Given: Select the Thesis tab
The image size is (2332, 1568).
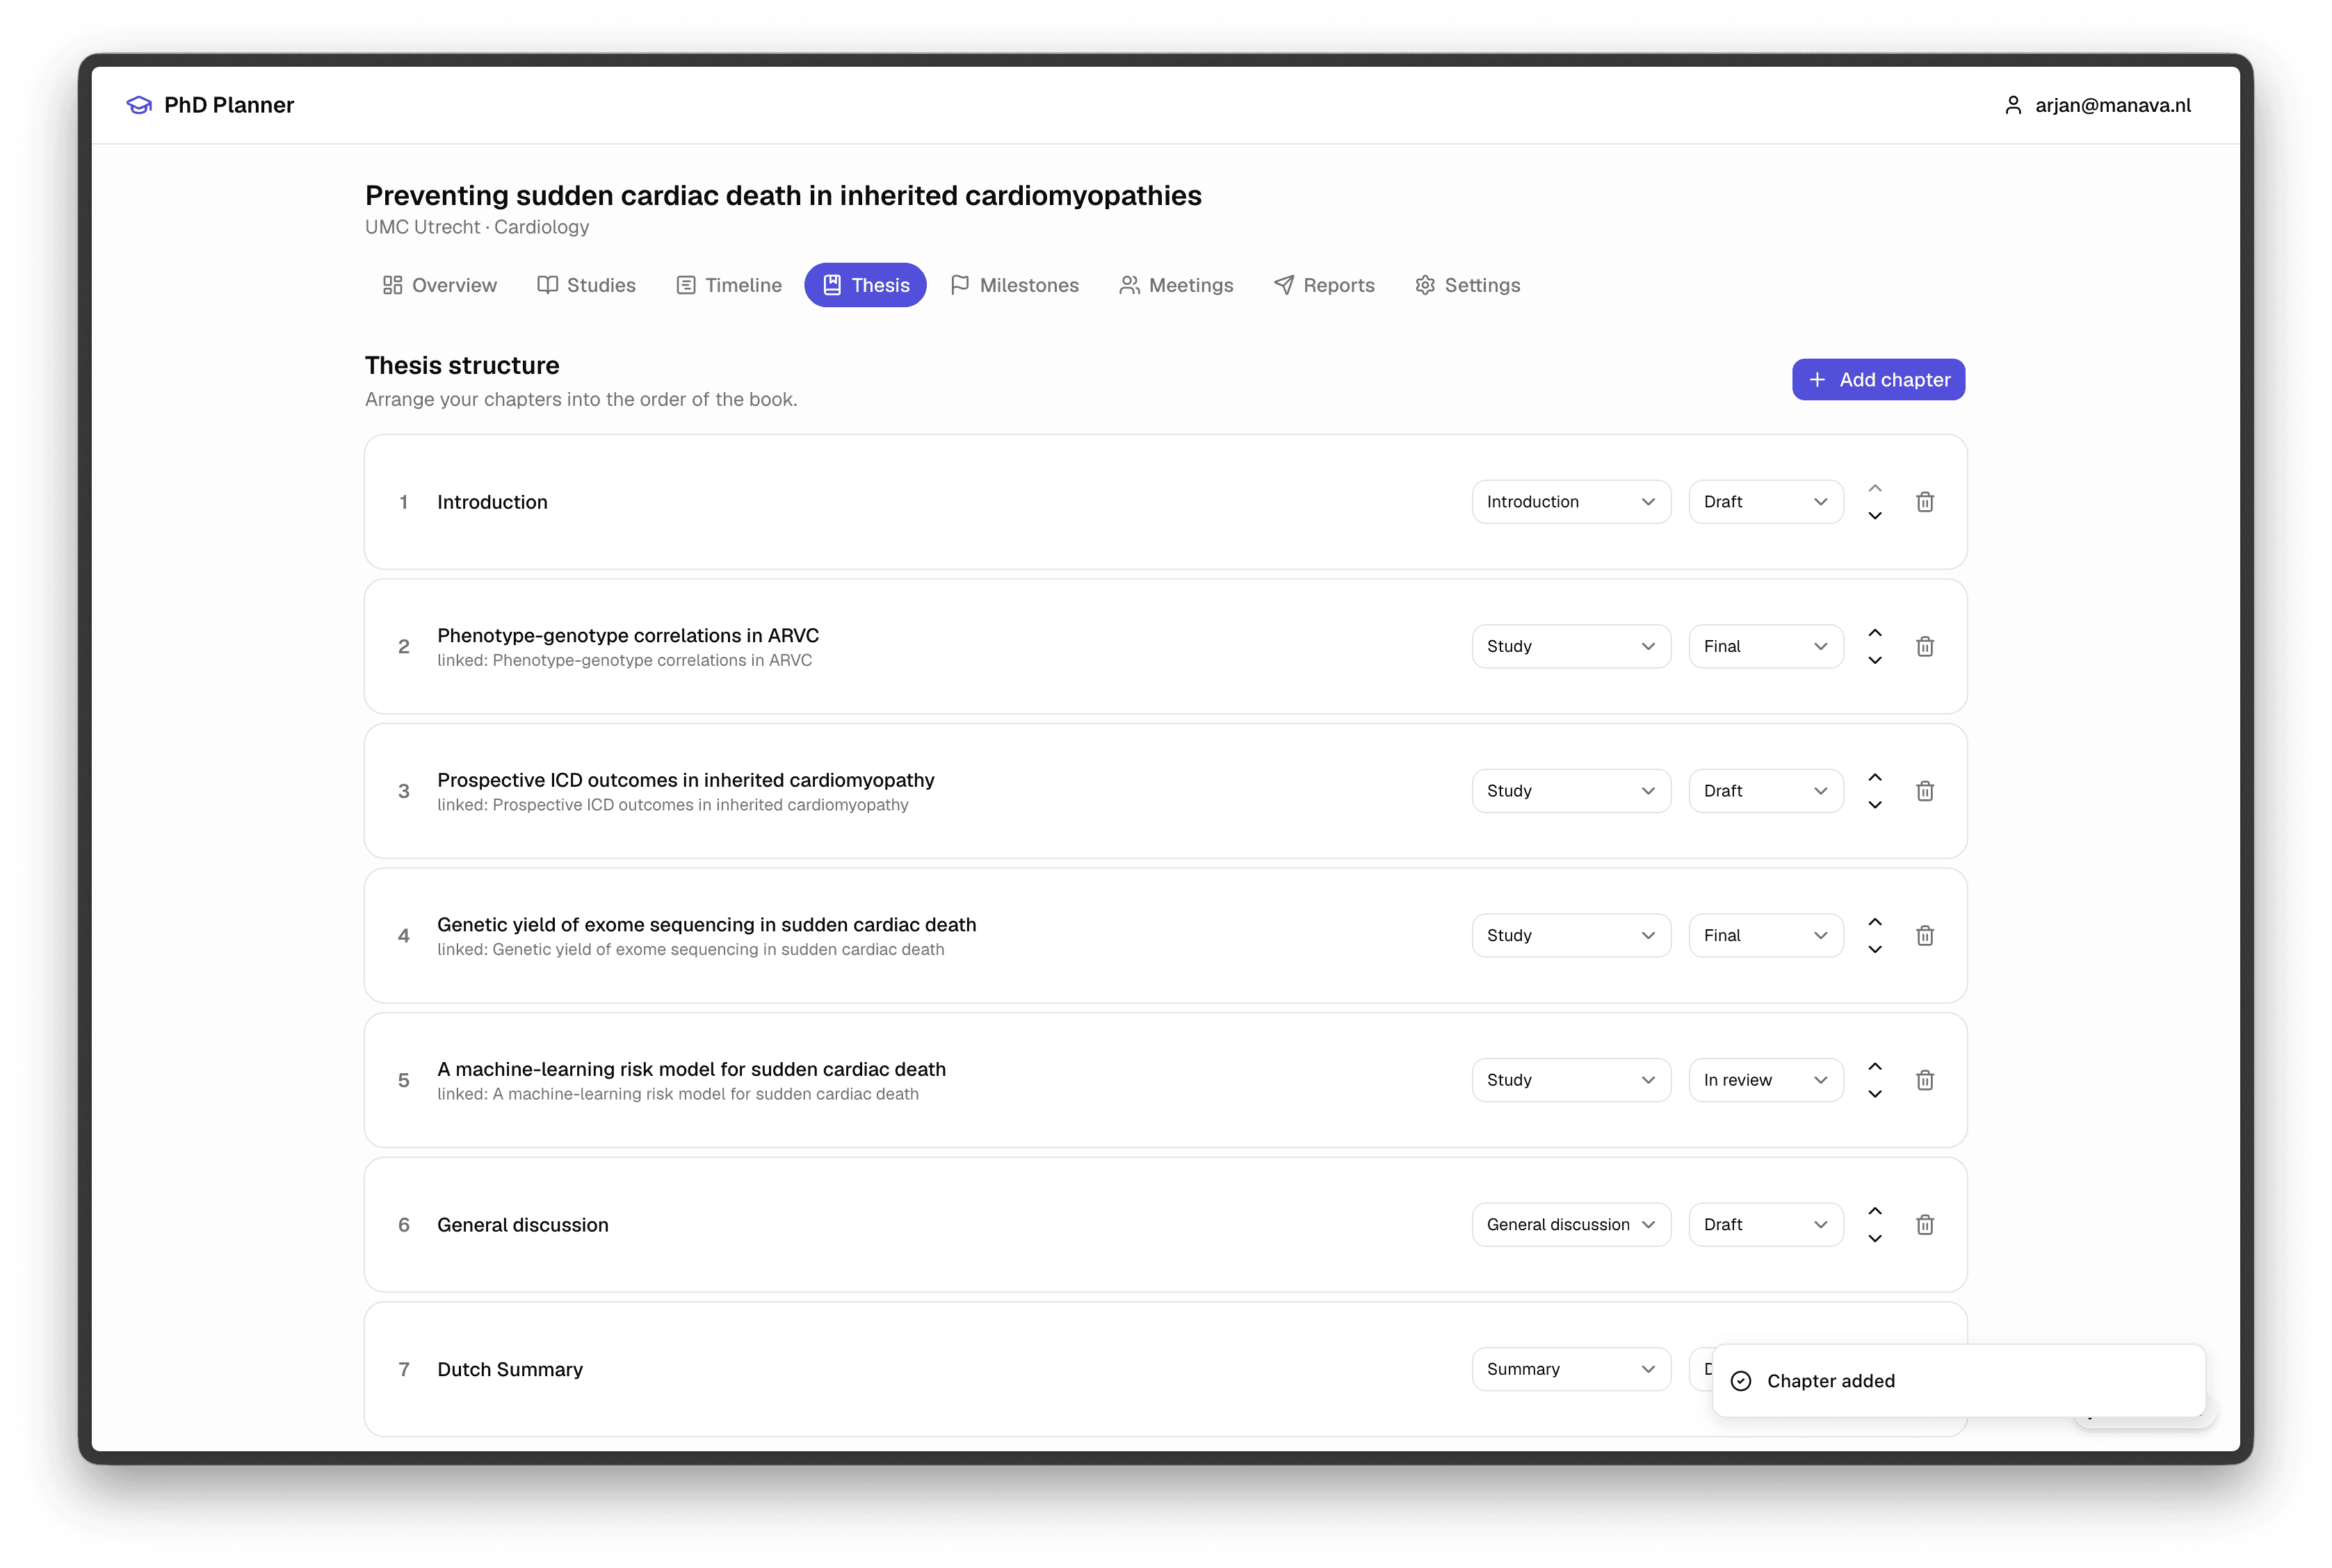Looking at the screenshot, I should pyautogui.click(x=866, y=285).
